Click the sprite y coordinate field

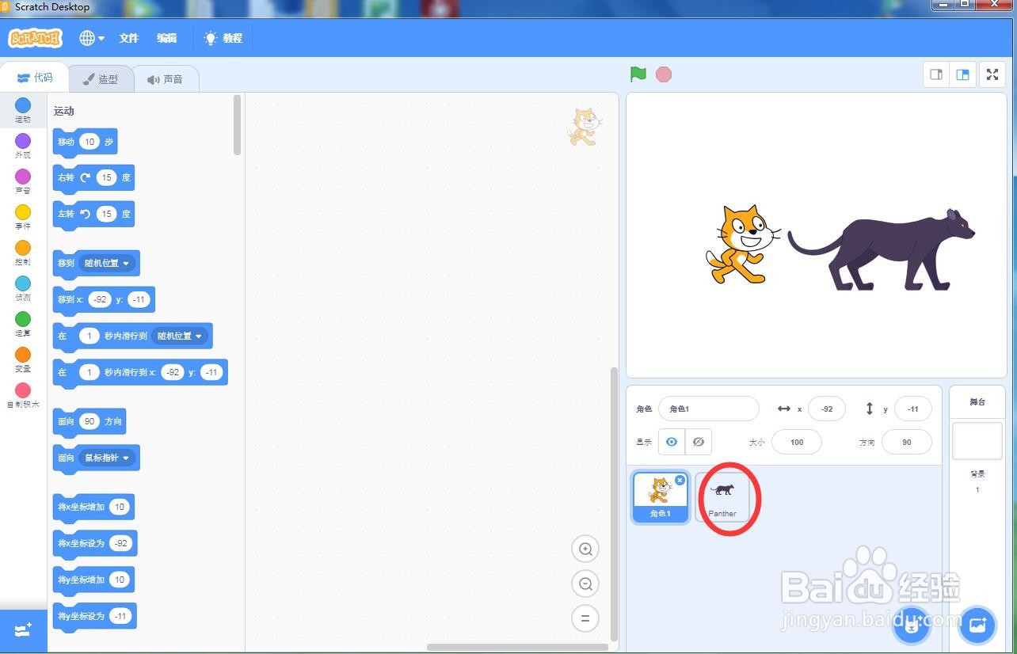(x=913, y=409)
